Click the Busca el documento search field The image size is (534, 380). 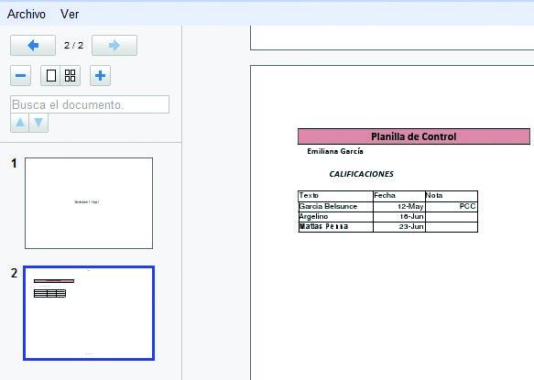point(90,104)
